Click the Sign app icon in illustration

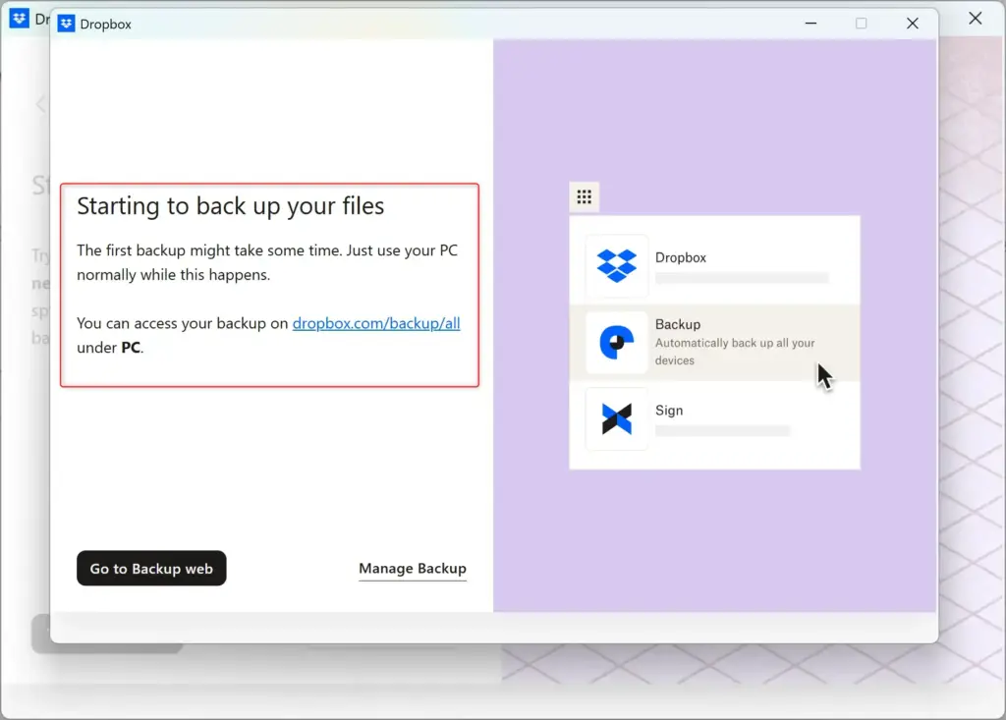click(617, 419)
